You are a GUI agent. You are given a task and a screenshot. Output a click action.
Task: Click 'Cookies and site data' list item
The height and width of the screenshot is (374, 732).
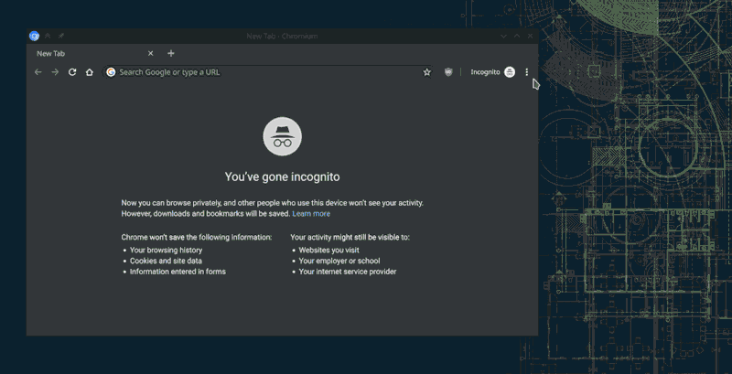pos(166,261)
